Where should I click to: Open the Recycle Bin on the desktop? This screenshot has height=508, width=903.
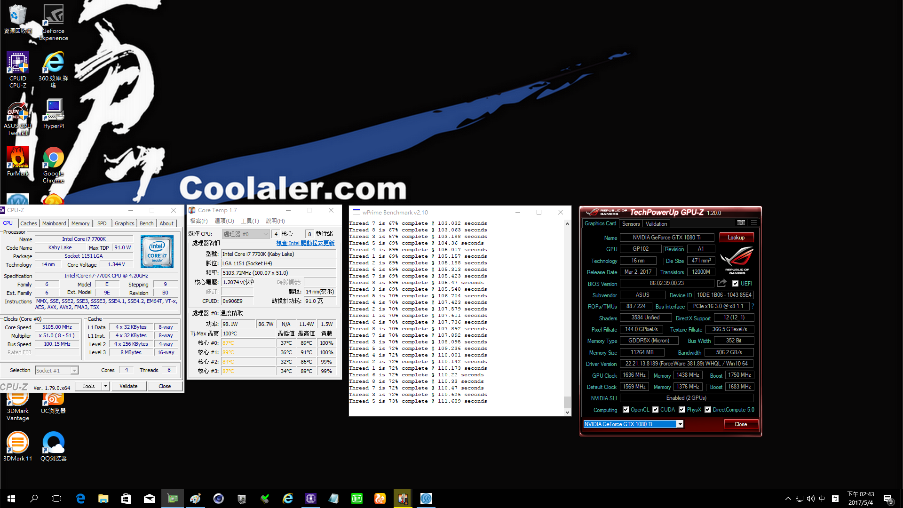pos(18,19)
